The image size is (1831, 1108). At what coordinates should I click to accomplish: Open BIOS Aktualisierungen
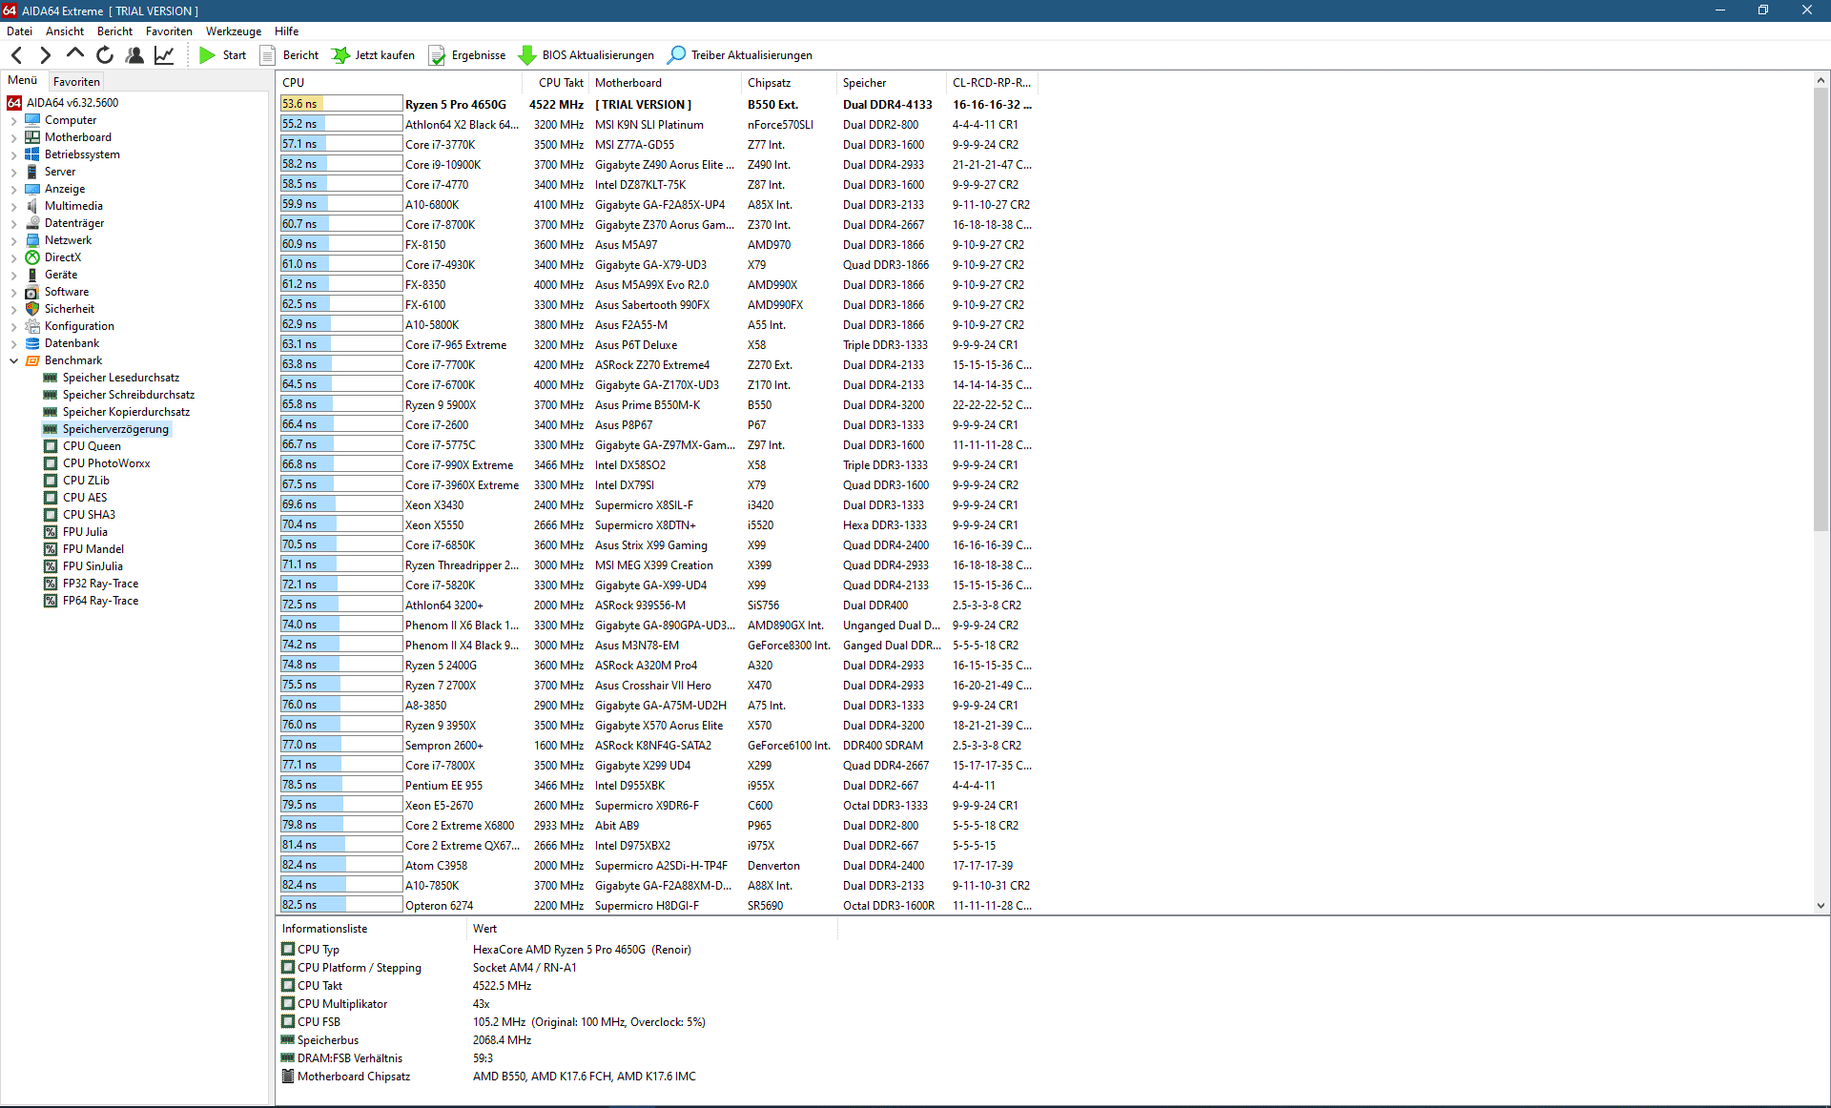point(586,55)
